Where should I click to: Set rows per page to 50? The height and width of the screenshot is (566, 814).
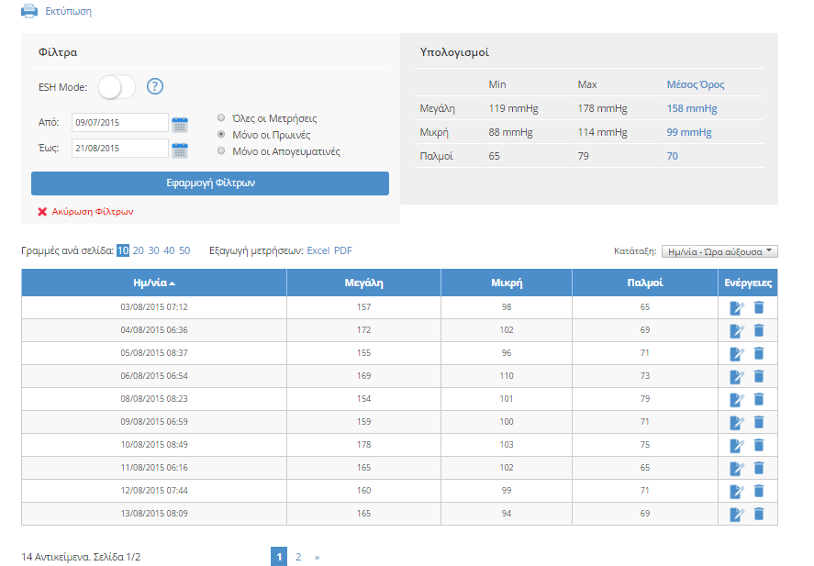tap(184, 250)
